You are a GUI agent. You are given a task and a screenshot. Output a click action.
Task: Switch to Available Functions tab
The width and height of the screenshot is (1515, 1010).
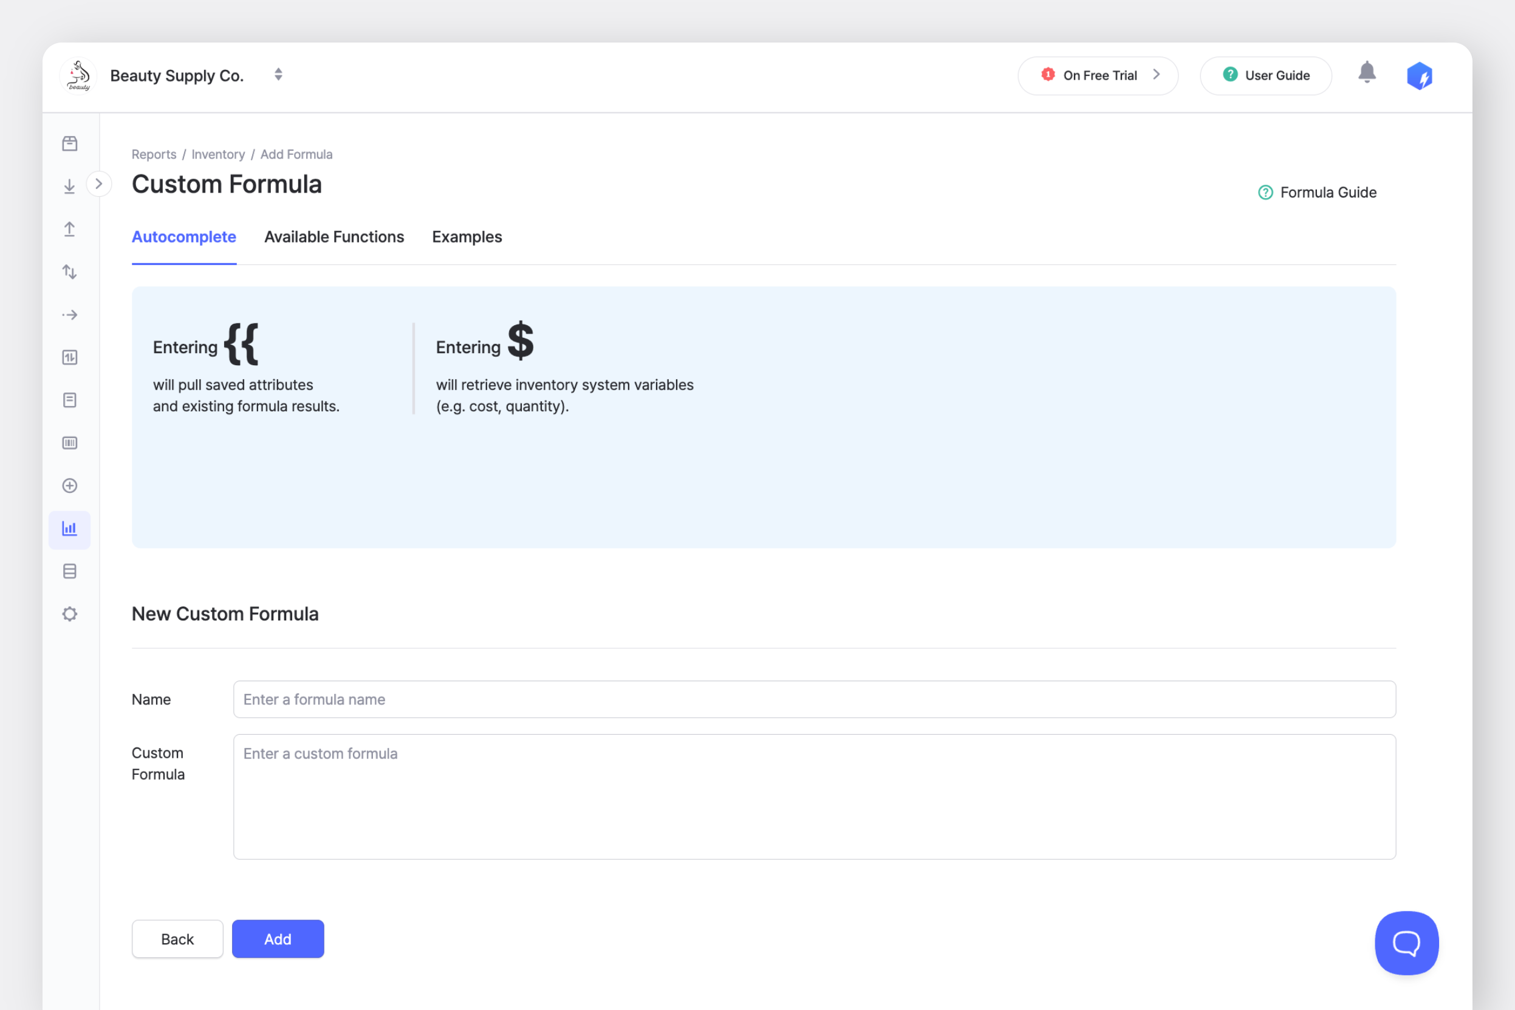334,237
